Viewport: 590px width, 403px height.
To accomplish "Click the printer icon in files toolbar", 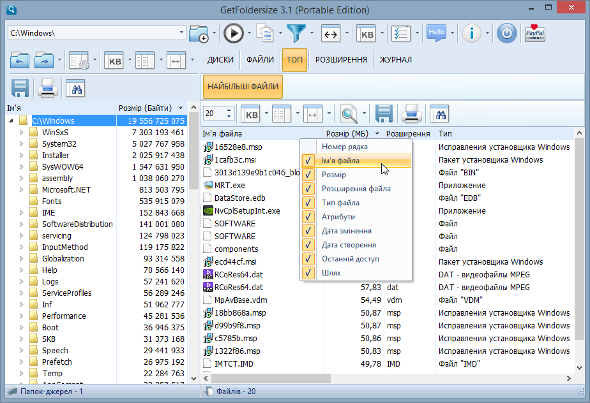I will [x=412, y=114].
